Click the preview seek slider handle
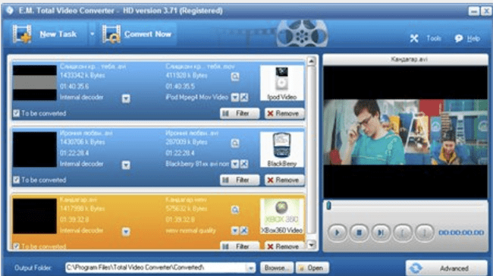 (328, 205)
